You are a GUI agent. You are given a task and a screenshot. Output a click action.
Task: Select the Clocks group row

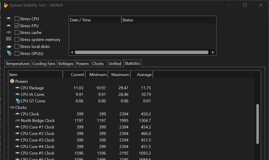pyautogui.click(x=21, y=107)
